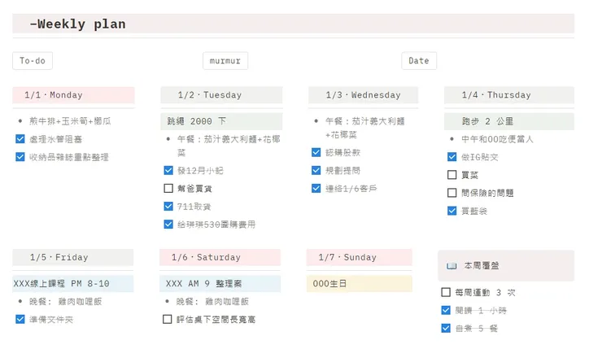Screen dimensions: 602x358
Task: Click the book icon beside 本周覆盤
Action: (x=451, y=265)
